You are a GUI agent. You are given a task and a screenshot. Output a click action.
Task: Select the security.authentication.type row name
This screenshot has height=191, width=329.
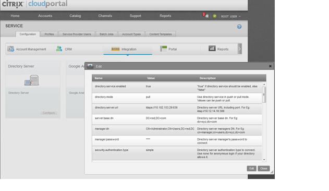point(112,150)
